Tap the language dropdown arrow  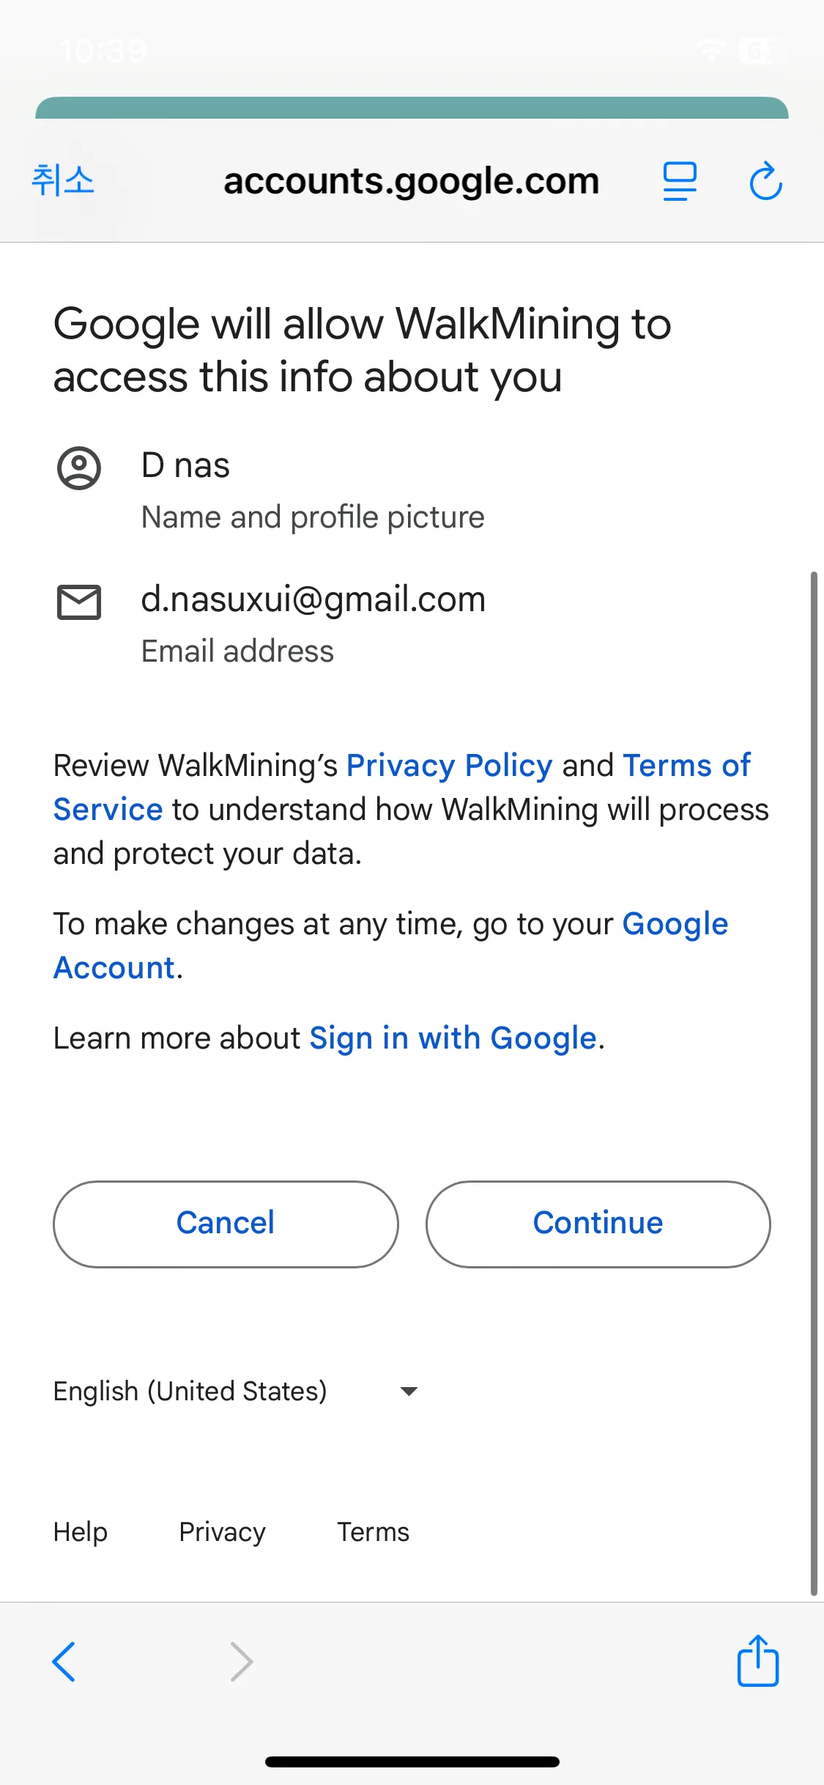[409, 1391]
